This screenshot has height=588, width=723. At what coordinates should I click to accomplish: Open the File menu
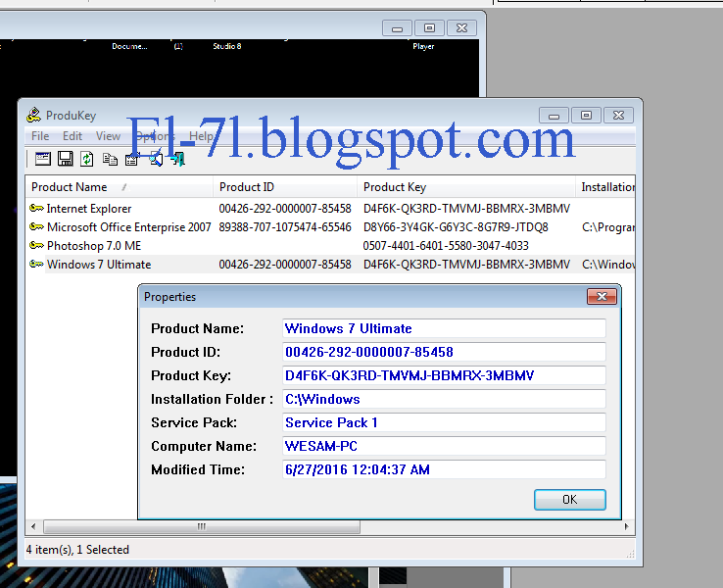(40, 136)
